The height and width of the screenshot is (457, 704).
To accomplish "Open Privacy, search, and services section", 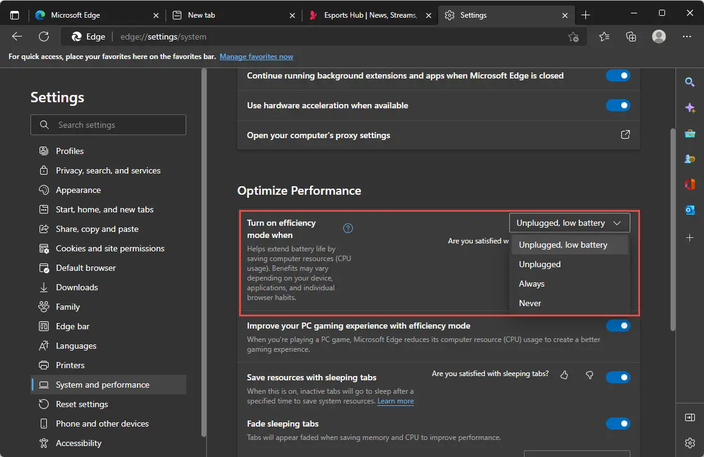I will coord(108,170).
